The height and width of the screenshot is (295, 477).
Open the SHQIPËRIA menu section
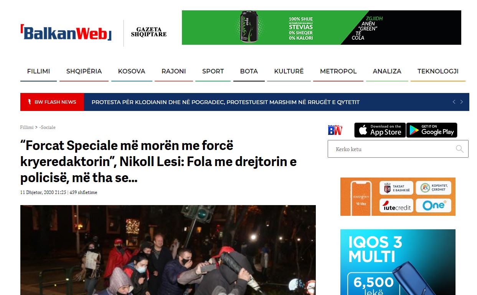(x=84, y=71)
